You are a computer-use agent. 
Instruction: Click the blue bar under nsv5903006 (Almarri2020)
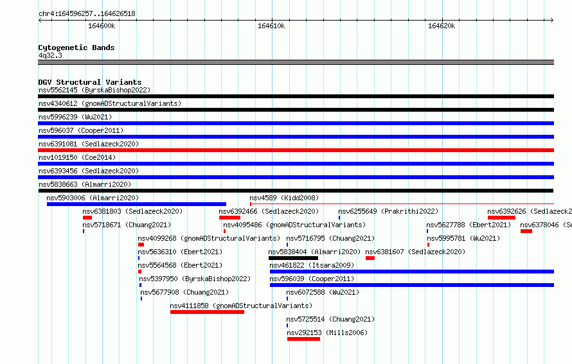tap(136, 204)
